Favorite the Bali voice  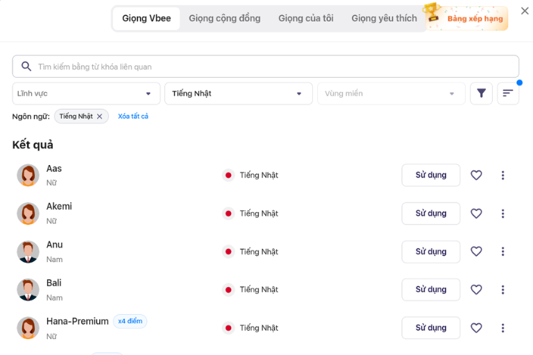coord(476,289)
